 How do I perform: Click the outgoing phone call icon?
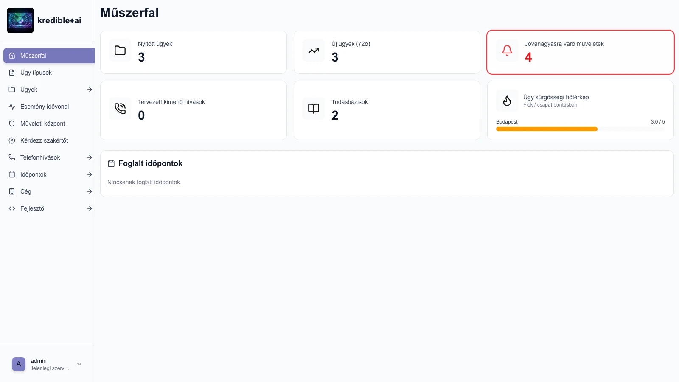pos(120,109)
